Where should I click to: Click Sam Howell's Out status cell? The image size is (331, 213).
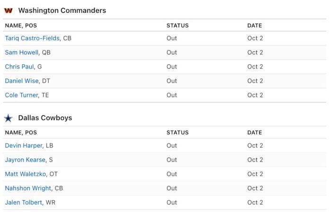[172, 52]
